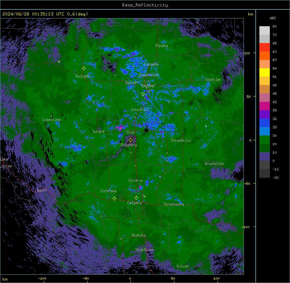Screen dimensions: 290x283
Task: Click the Vulcan town label
Action: [183, 266]
